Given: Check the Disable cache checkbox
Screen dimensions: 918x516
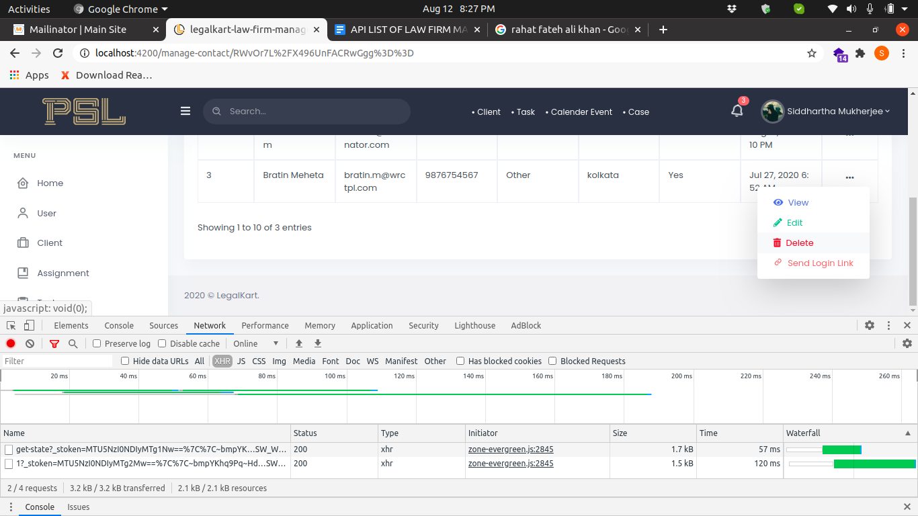Looking at the screenshot, I should point(162,343).
